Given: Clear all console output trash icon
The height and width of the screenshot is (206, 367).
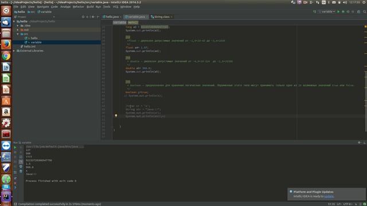Looking at the screenshot, I should [21, 171].
